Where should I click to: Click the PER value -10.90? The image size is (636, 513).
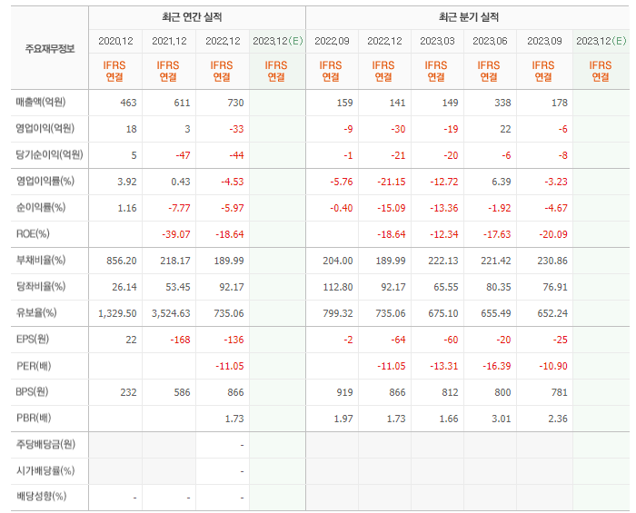tap(553, 366)
